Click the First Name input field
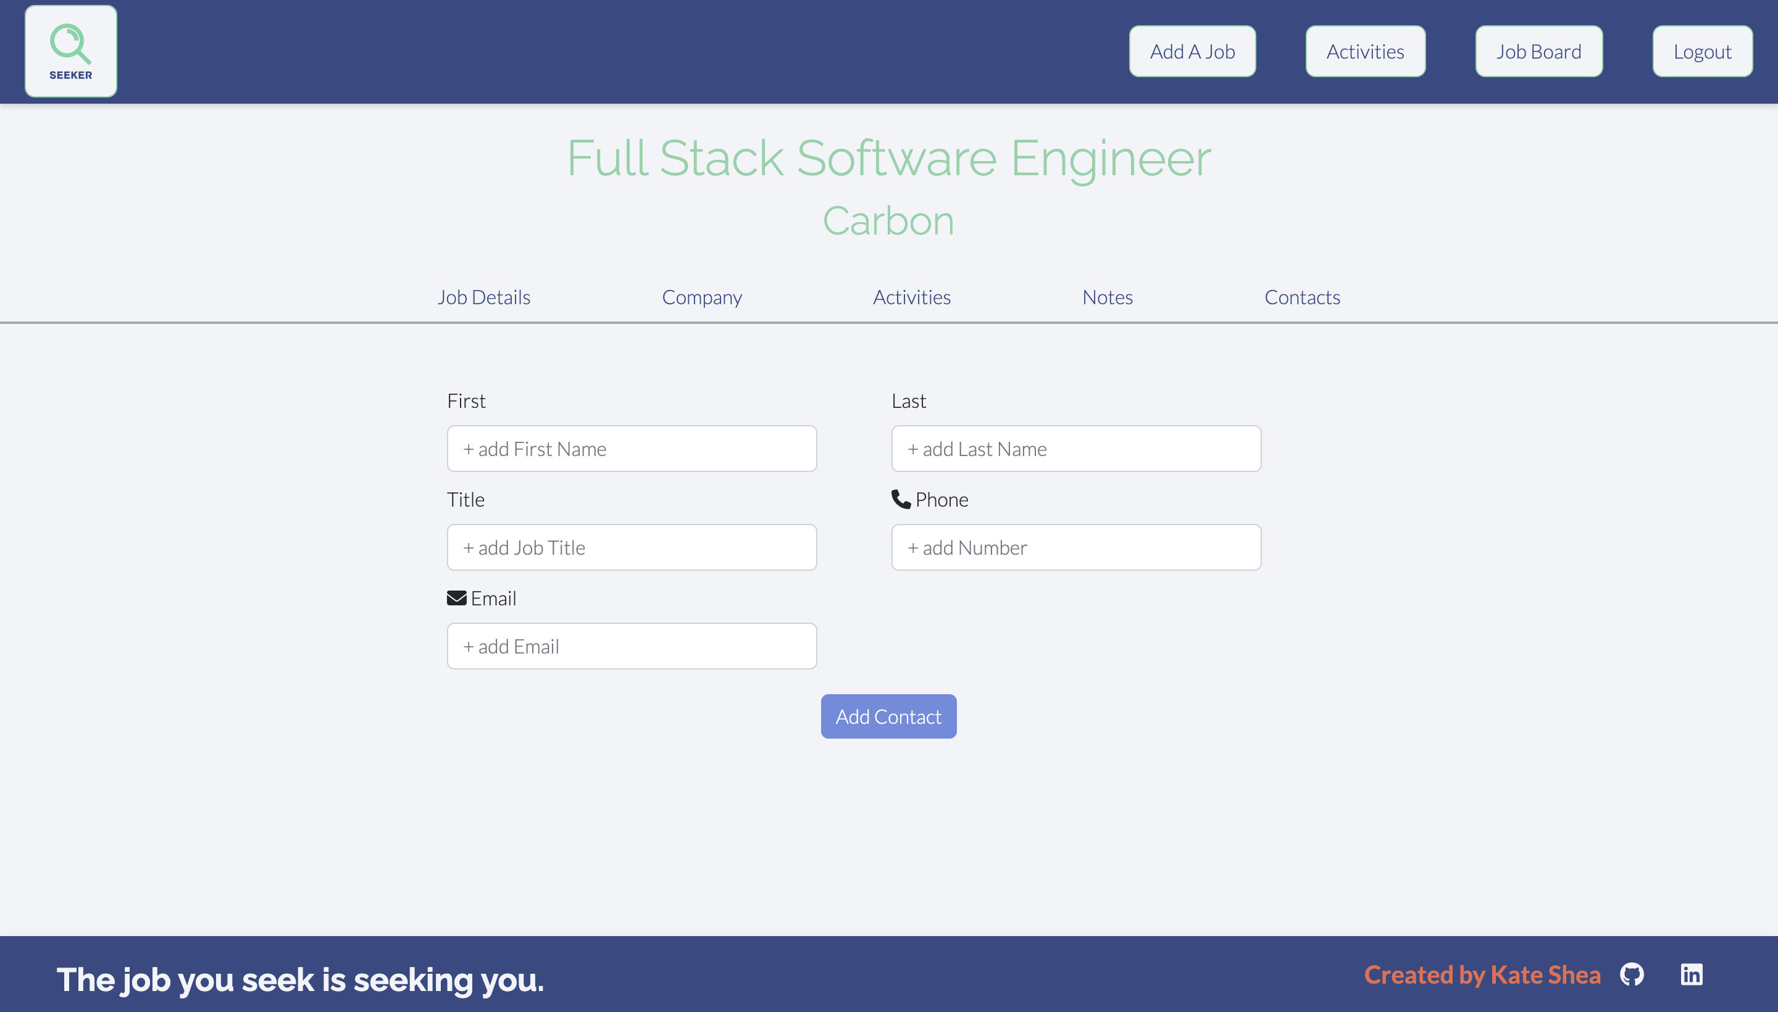1778x1012 pixels. (632, 448)
